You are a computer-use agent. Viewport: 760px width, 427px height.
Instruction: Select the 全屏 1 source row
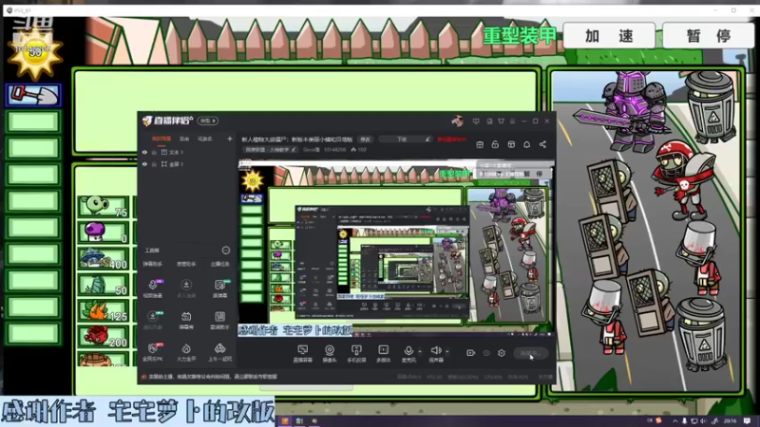click(187, 164)
